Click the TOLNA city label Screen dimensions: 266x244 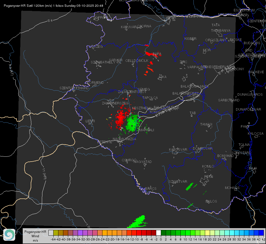[244, 145]
